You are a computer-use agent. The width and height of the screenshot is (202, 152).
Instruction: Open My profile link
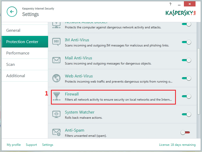coord(14,145)
